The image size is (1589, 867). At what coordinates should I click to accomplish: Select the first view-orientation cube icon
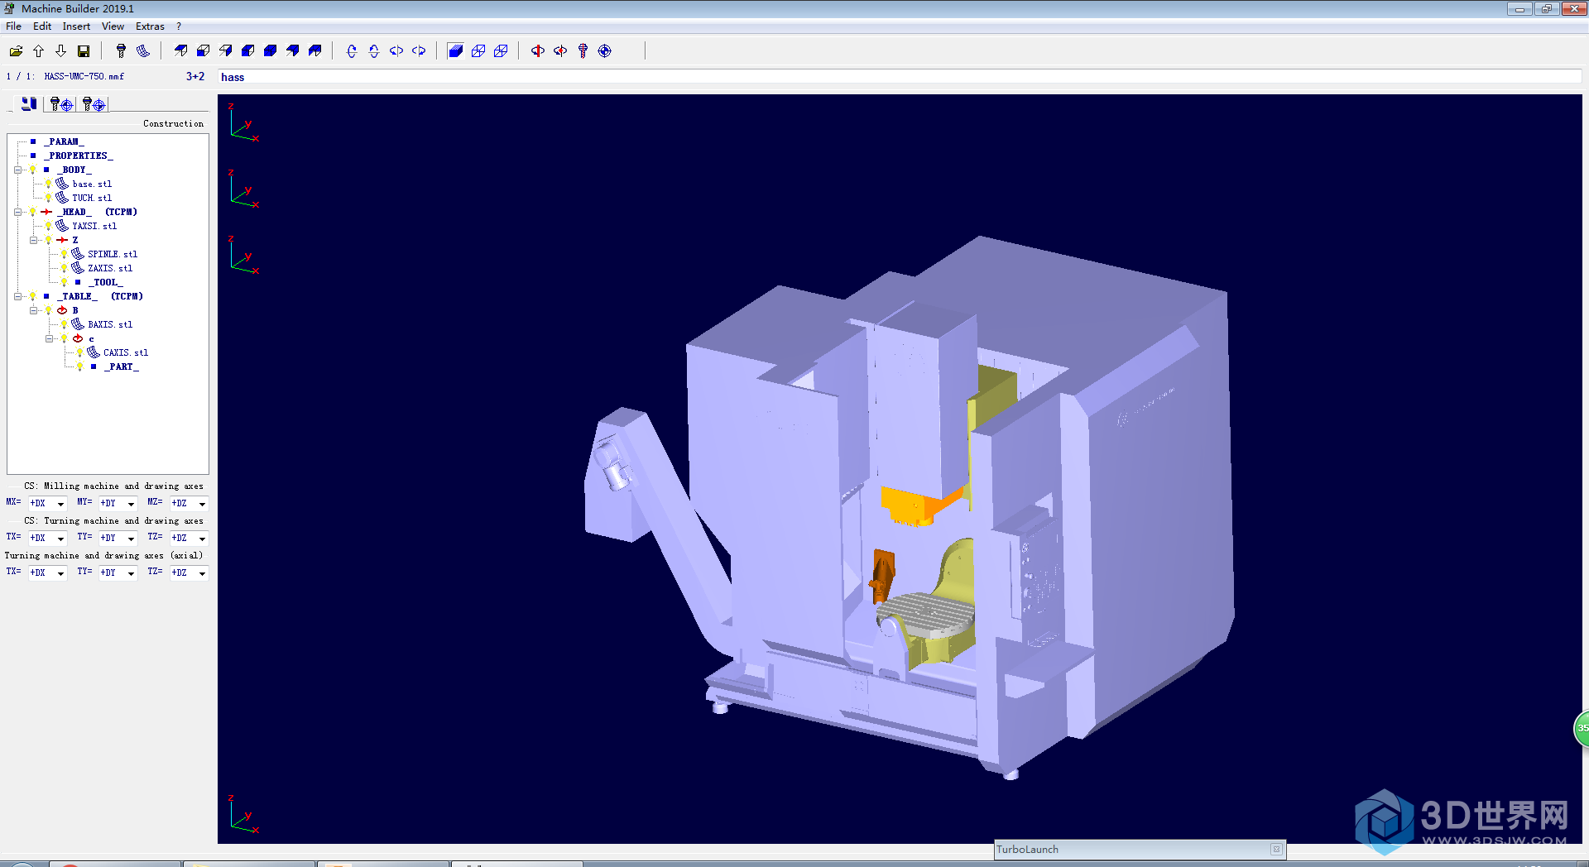pos(180,51)
